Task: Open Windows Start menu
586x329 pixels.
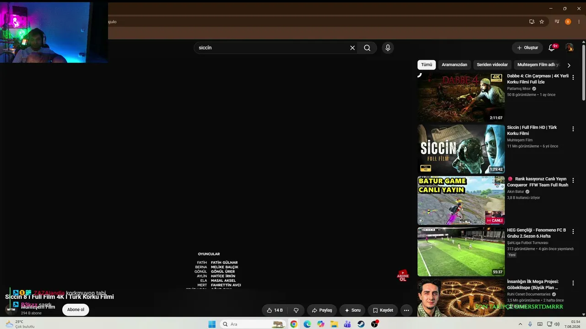Action: [x=212, y=324]
